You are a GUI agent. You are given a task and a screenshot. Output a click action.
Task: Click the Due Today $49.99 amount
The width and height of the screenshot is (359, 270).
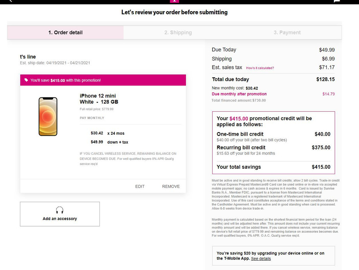[x=327, y=50]
